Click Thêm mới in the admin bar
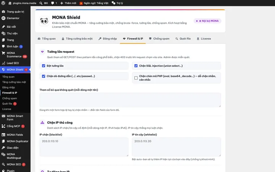This screenshot has height=172, width=275. 68,3
